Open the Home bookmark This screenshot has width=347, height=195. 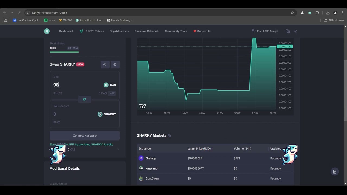point(50,20)
